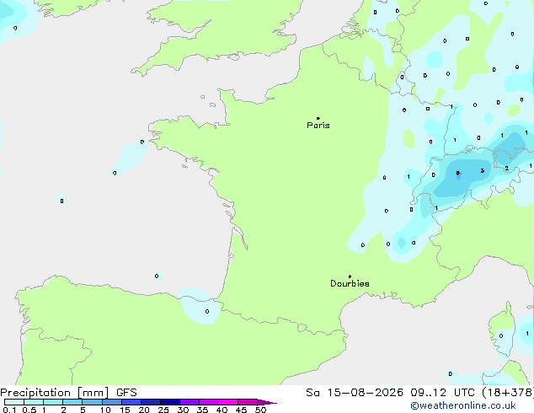Click the legend label 50
The width and height of the screenshot is (534, 413).
[260, 410]
